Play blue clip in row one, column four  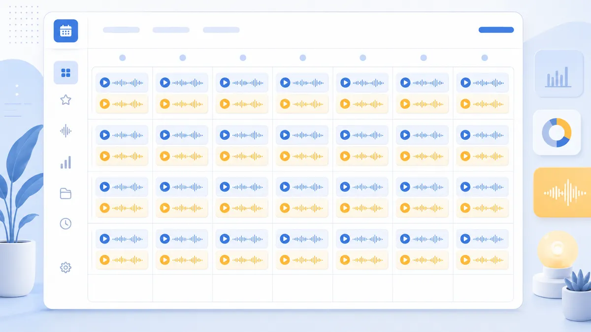point(285,83)
